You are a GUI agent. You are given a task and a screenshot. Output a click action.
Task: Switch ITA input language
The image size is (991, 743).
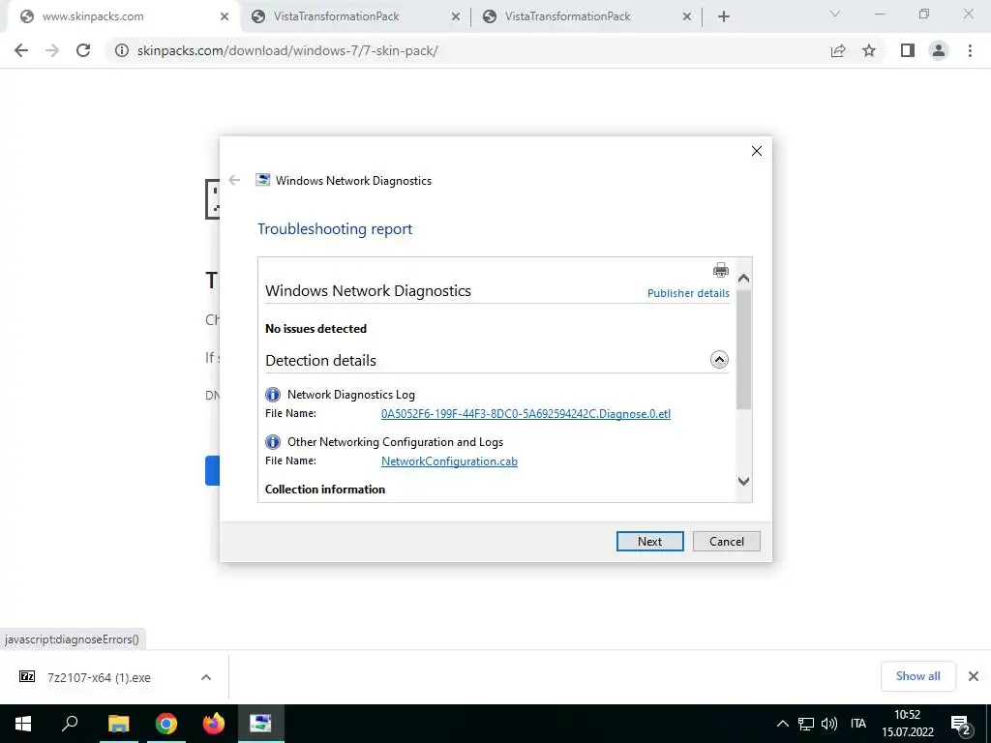858,724
